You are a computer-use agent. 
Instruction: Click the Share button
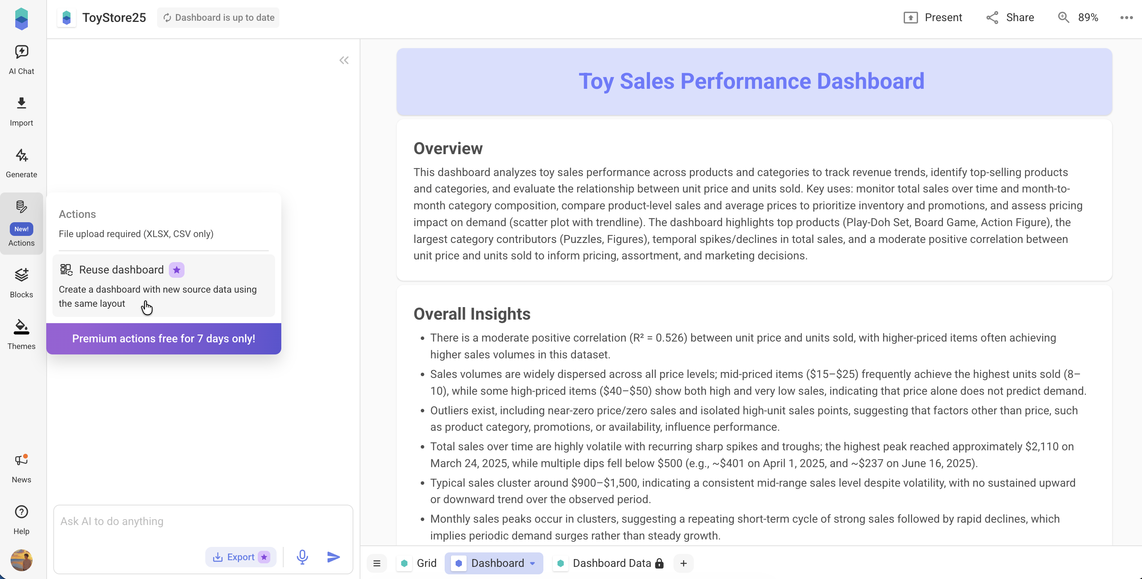(1010, 18)
